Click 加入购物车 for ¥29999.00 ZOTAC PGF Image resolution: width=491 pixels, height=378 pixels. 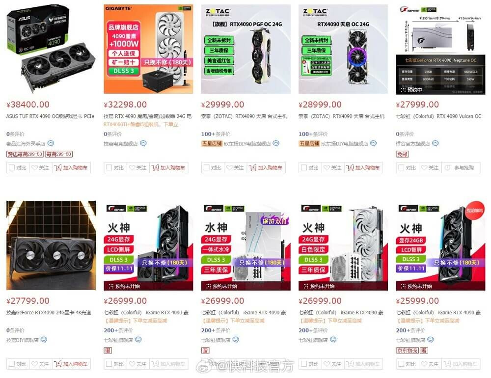click(270, 168)
